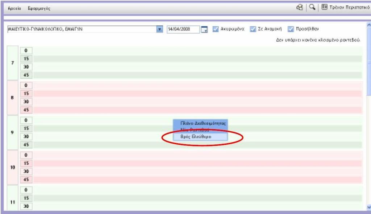This screenshot has width=371, height=214.
Task: Click the scrollbar down arrow
Action: pyautogui.click(x=368, y=207)
